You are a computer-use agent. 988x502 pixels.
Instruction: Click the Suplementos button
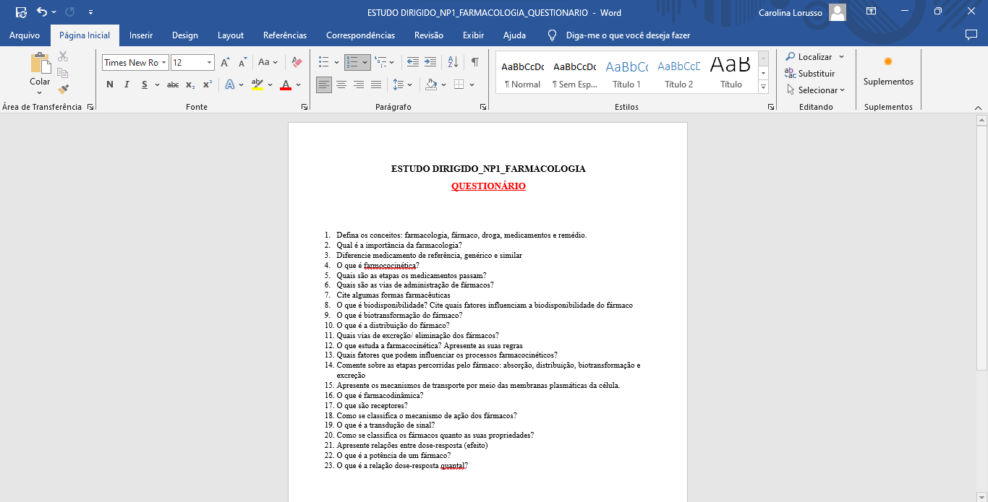[x=888, y=72]
